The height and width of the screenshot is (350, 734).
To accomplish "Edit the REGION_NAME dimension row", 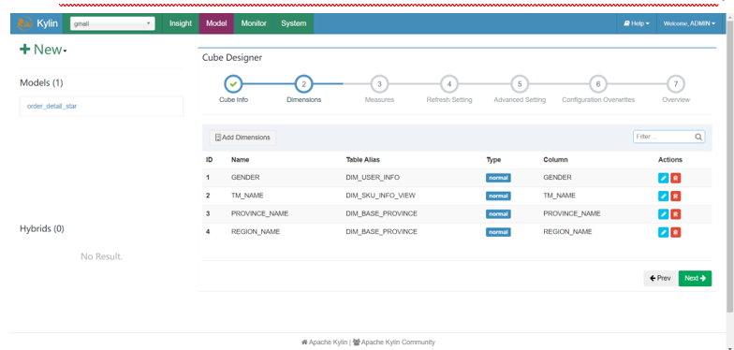I will click(663, 232).
